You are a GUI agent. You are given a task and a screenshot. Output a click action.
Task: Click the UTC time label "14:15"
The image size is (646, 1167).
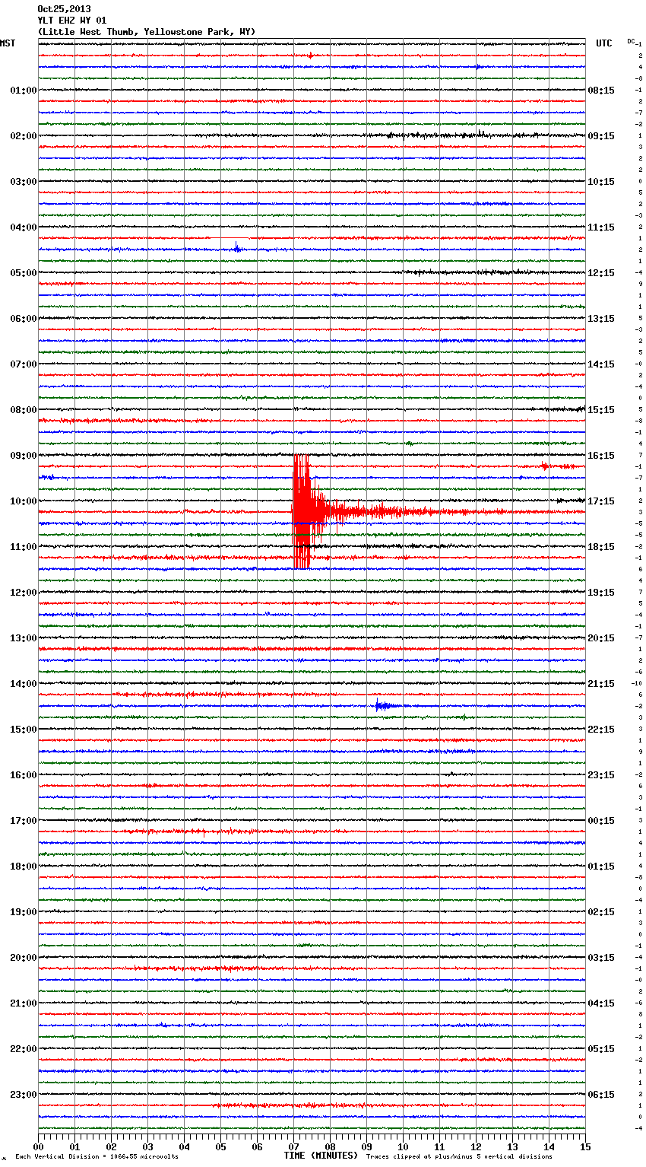tap(601, 364)
